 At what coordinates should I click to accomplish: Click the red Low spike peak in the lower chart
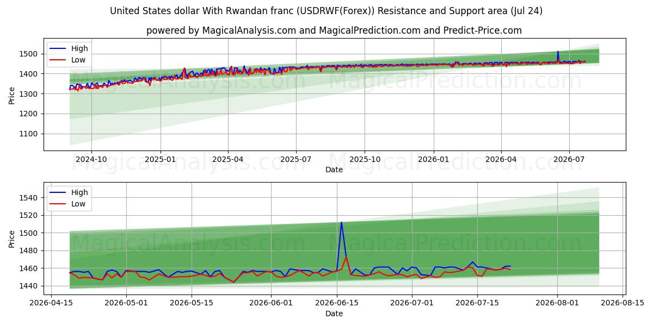pos(346,257)
